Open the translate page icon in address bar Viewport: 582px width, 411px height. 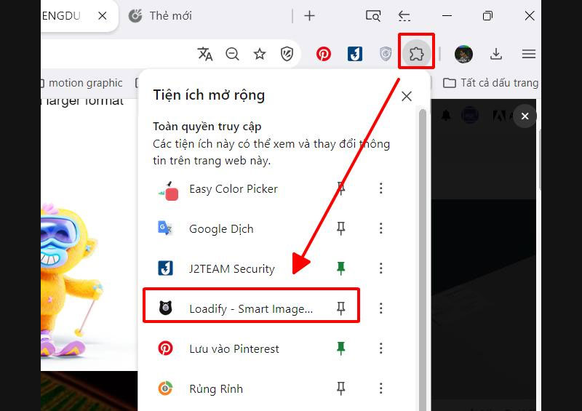pos(205,55)
